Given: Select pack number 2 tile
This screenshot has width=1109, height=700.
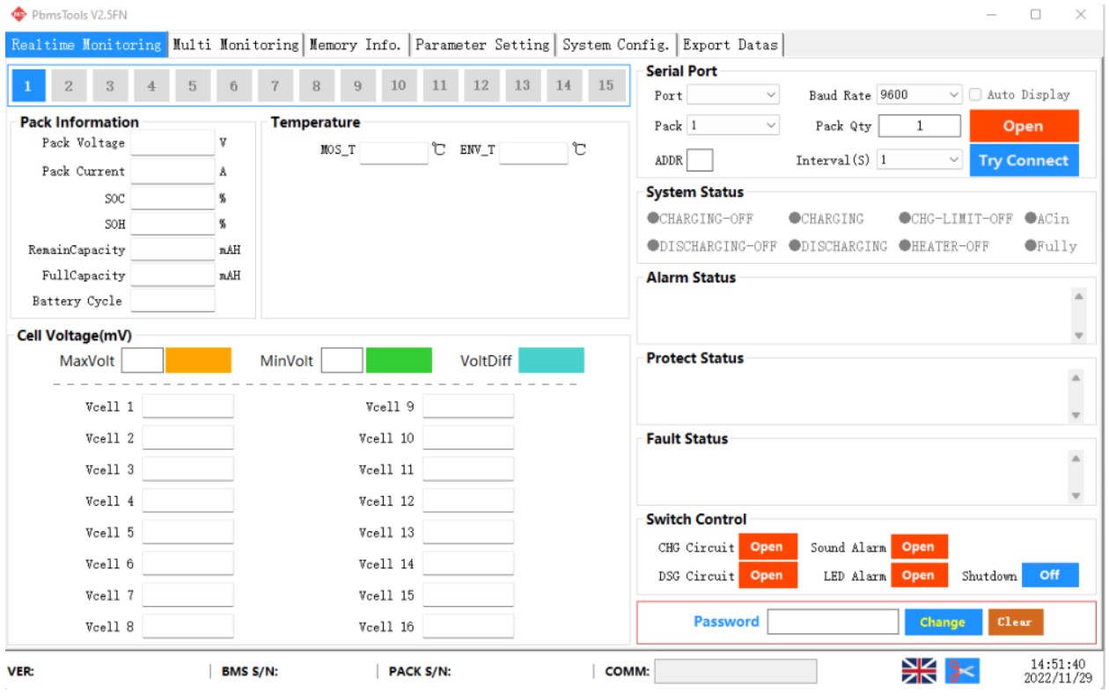Looking at the screenshot, I should click(x=69, y=85).
